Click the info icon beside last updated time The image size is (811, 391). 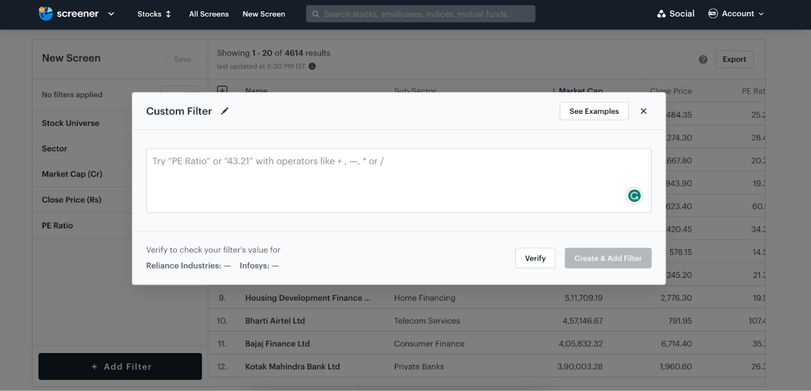coord(312,66)
